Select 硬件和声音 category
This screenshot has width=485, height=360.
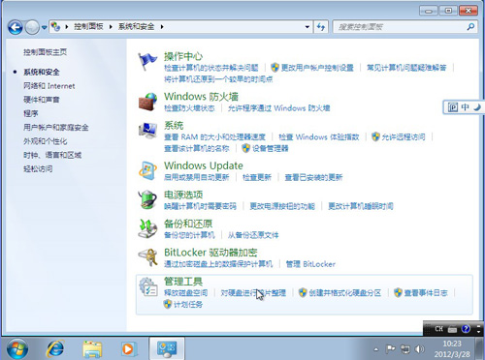coord(42,100)
